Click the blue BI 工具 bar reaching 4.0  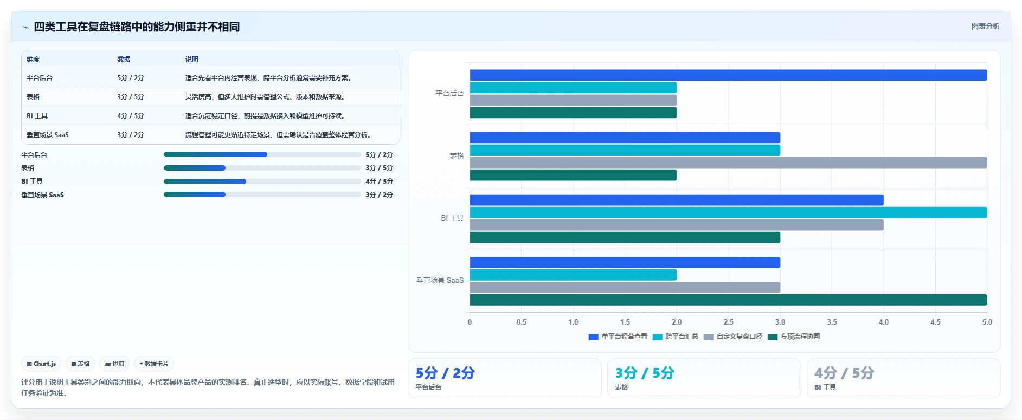pos(677,200)
